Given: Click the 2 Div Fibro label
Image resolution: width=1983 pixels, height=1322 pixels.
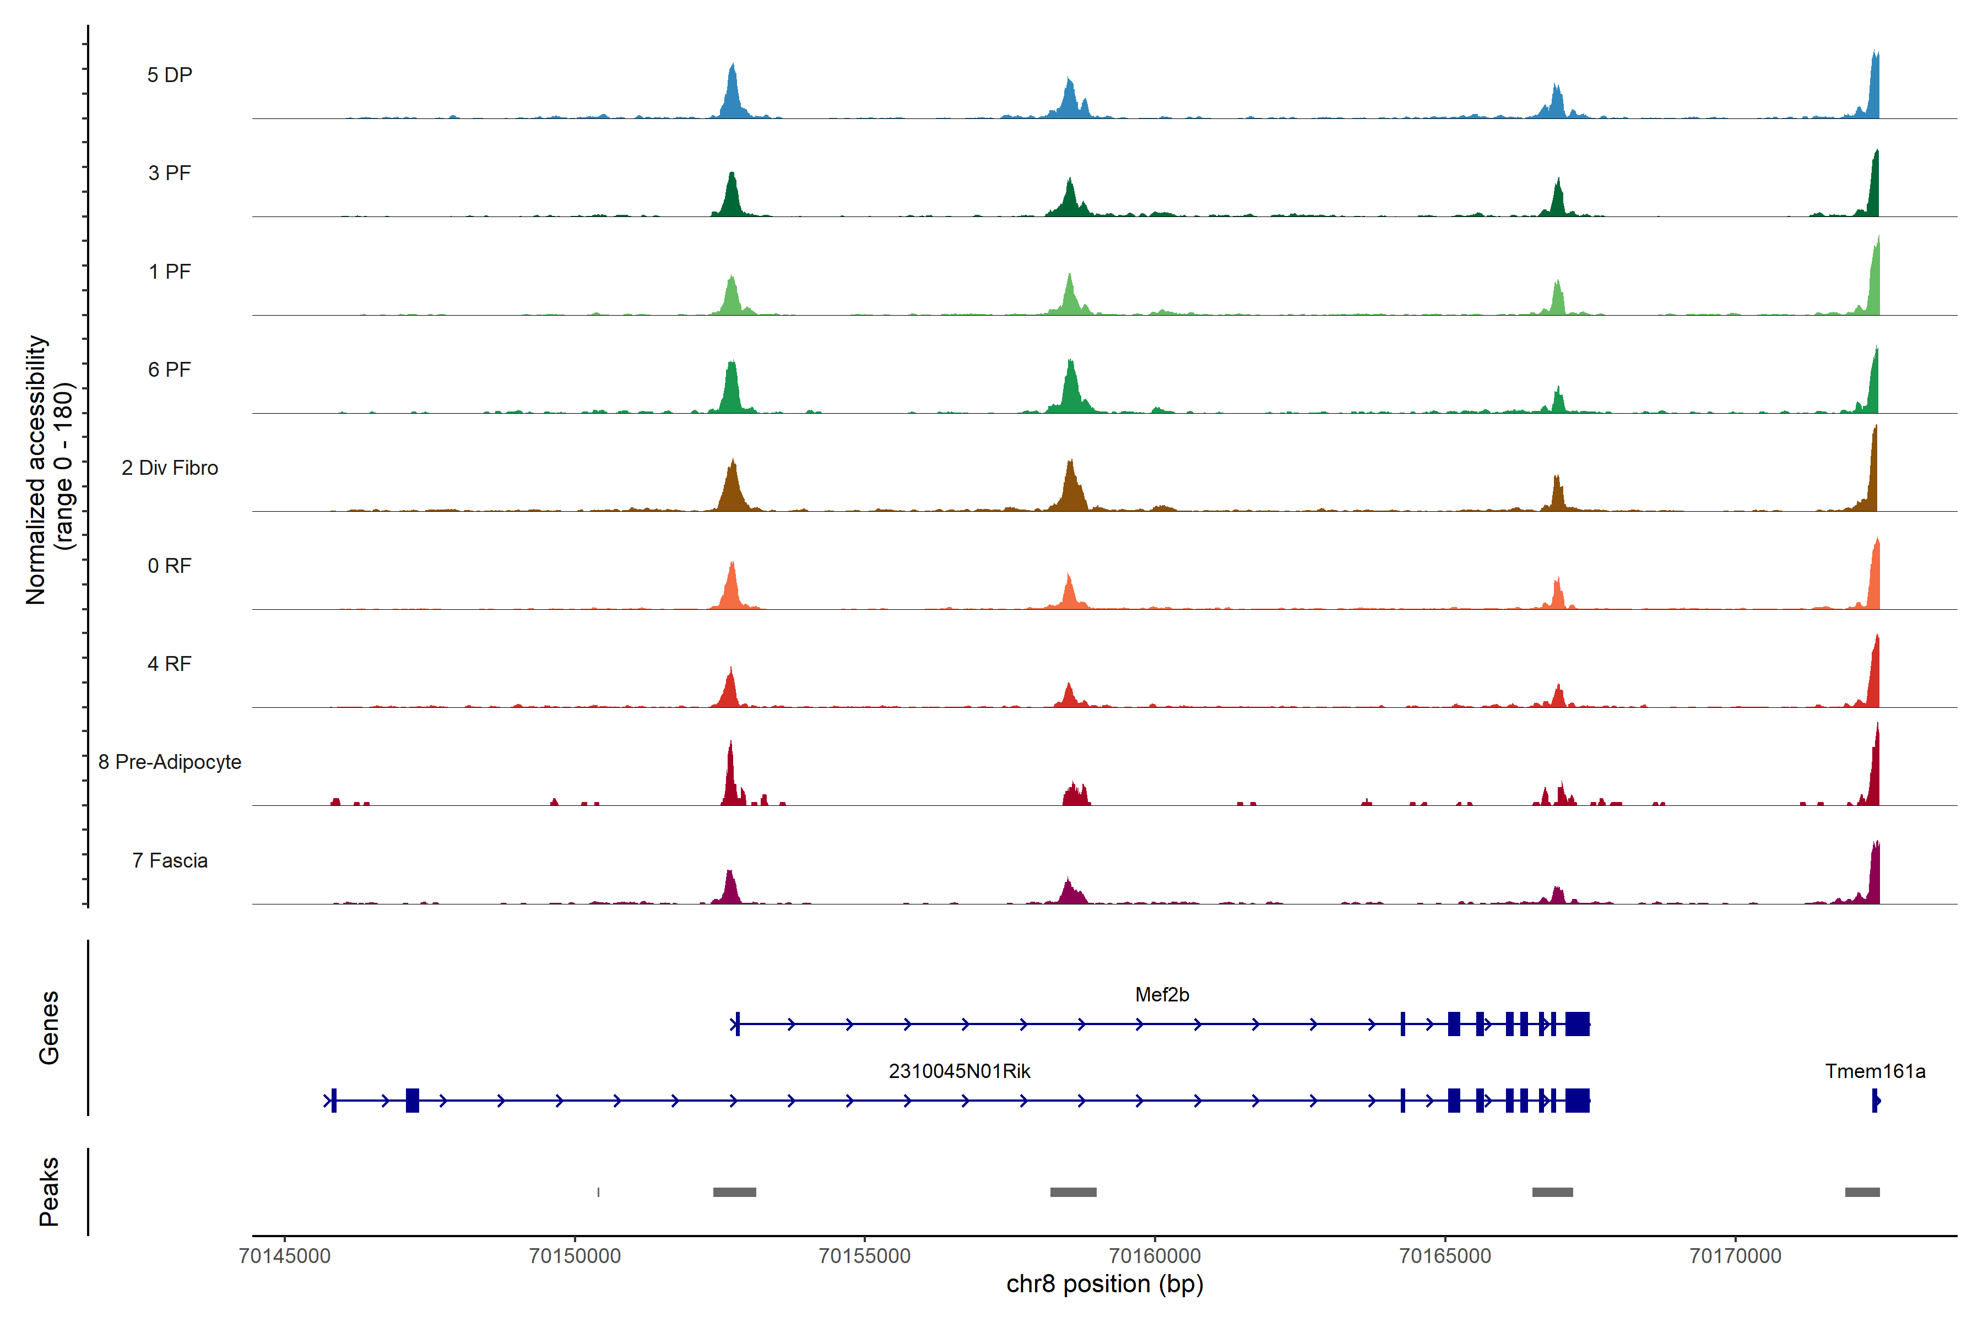Looking at the screenshot, I should (170, 467).
